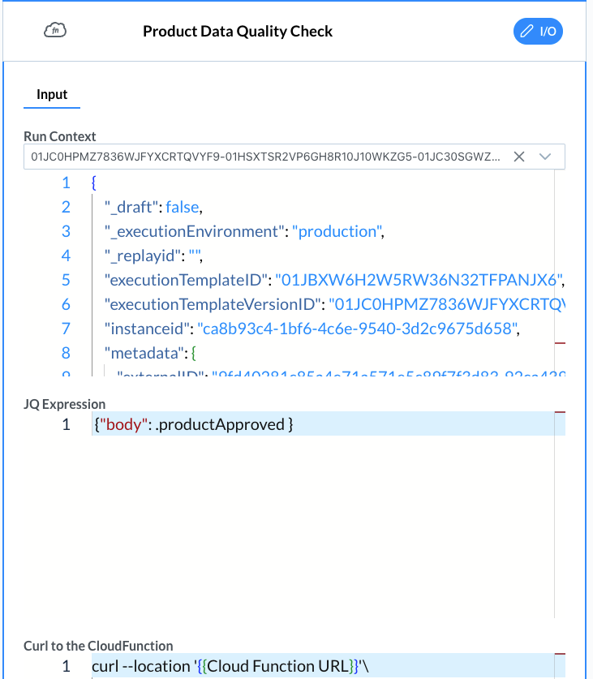
Task: Click the Cloud Function URL placeholder
Action: tap(284, 667)
